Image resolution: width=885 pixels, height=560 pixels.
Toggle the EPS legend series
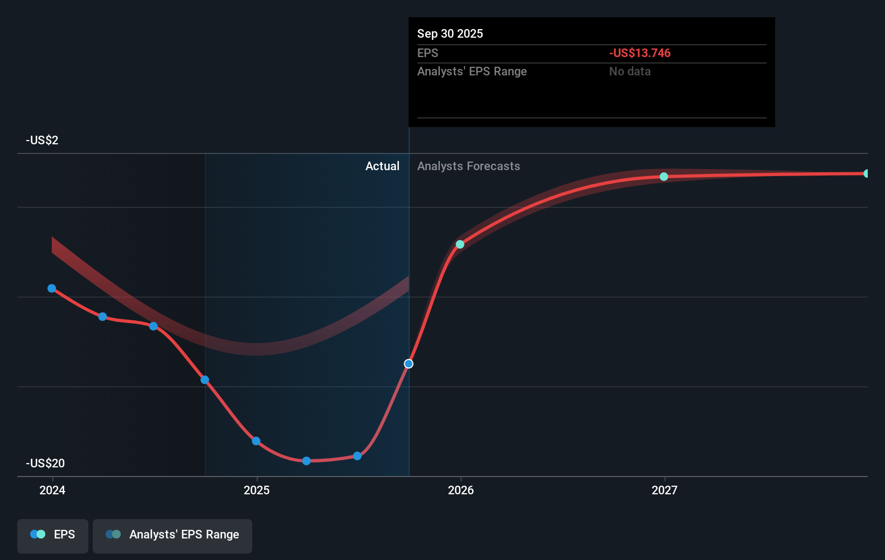coord(53,535)
